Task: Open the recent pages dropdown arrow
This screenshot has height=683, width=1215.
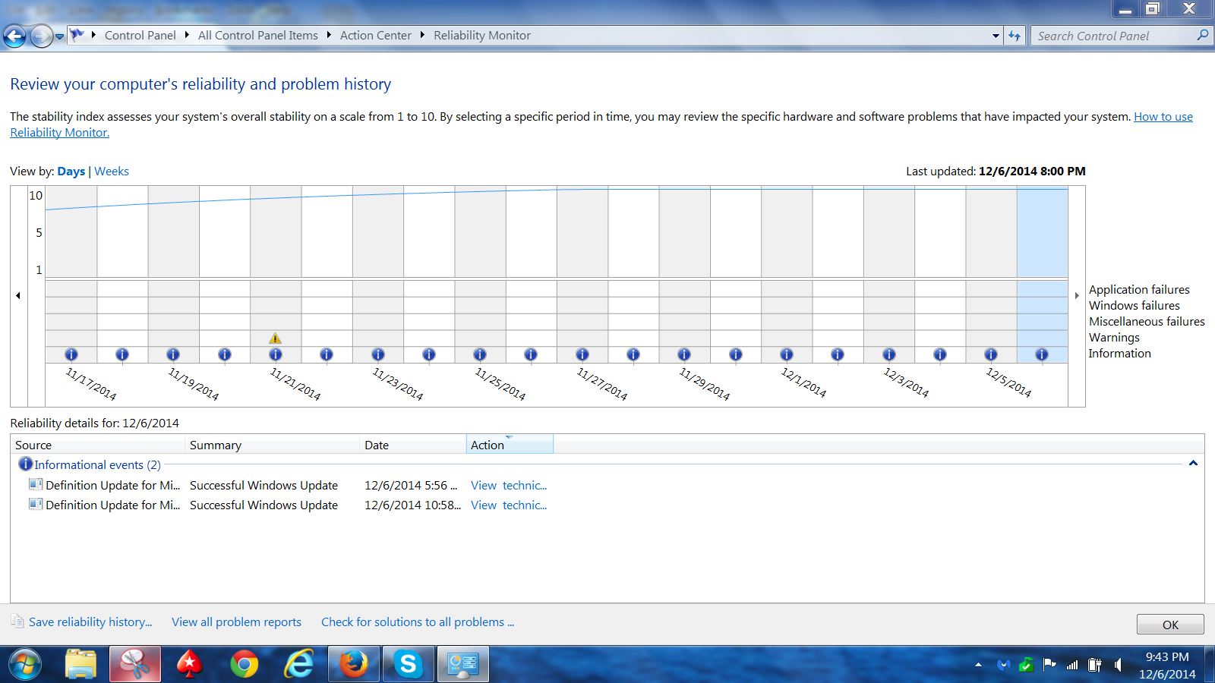Action: click(x=59, y=36)
